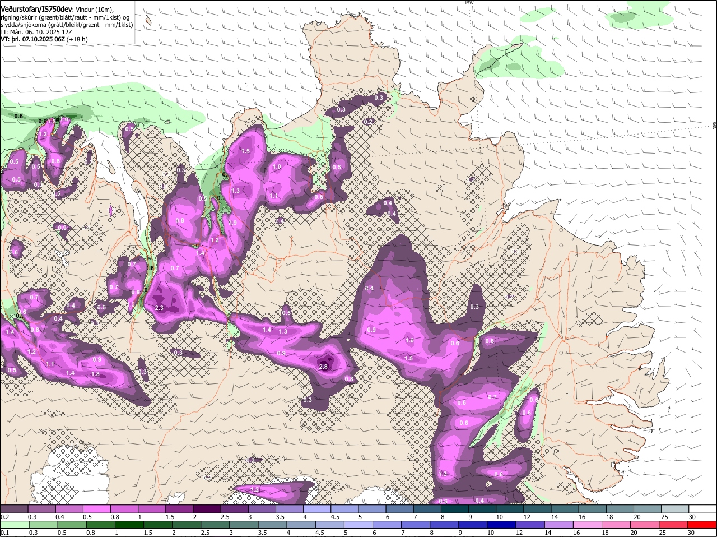Select the darkest purple swatch at 2 mm

(x=206, y=509)
